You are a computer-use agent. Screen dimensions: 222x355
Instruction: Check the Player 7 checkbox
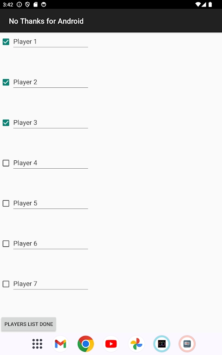tap(6, 284)
